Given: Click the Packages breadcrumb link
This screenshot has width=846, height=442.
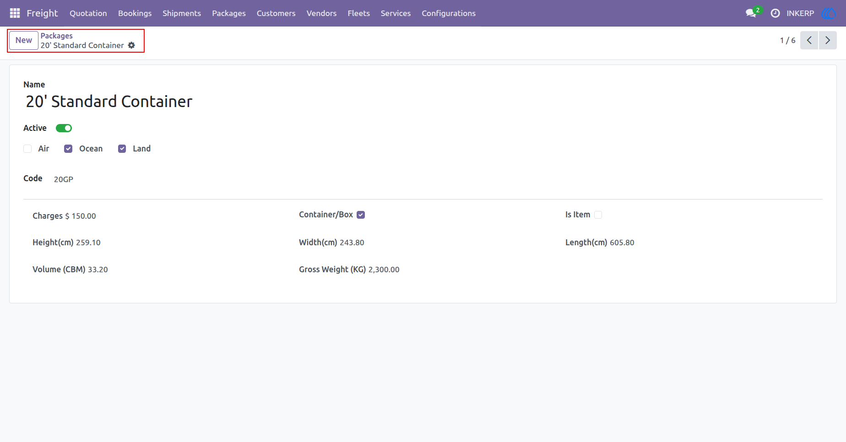Looking at the screenshot, I should click(x=56, y=36).
